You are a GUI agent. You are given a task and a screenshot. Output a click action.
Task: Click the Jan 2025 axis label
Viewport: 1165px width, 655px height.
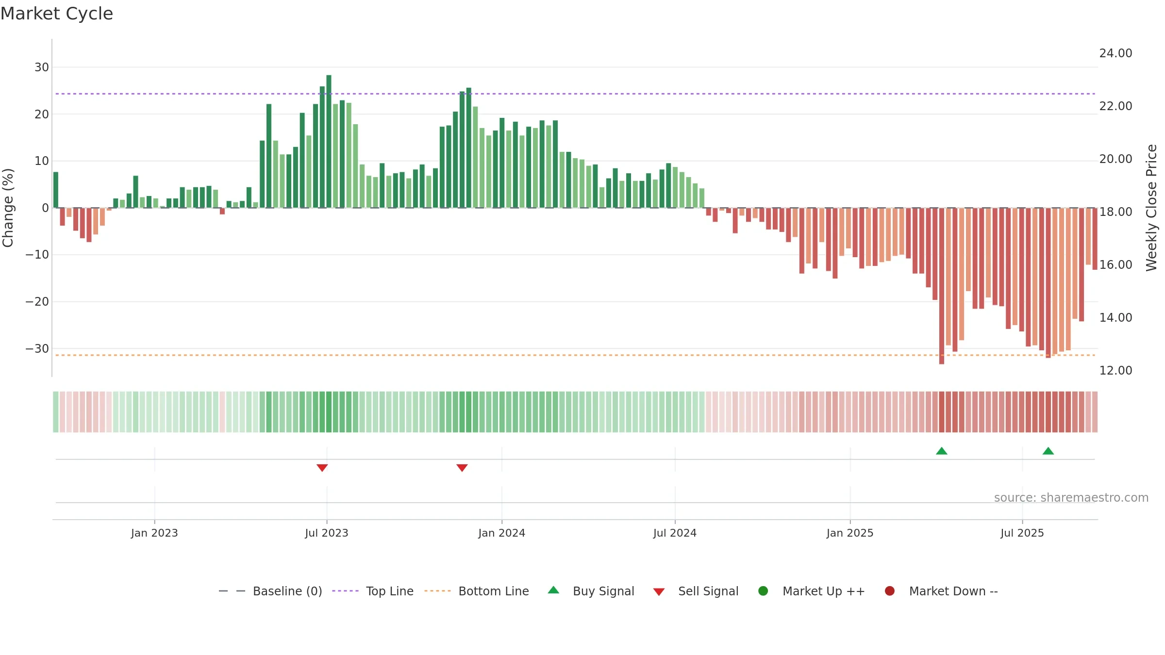[850, 533]
